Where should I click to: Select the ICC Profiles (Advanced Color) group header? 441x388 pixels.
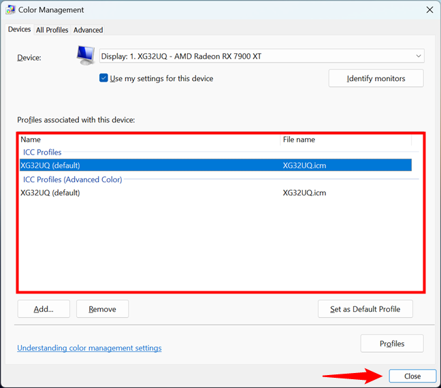73,180
